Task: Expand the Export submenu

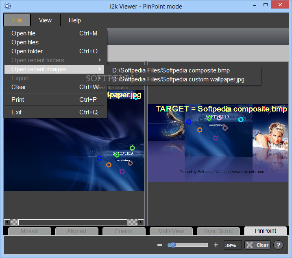Action: click(x=54, y=78)
